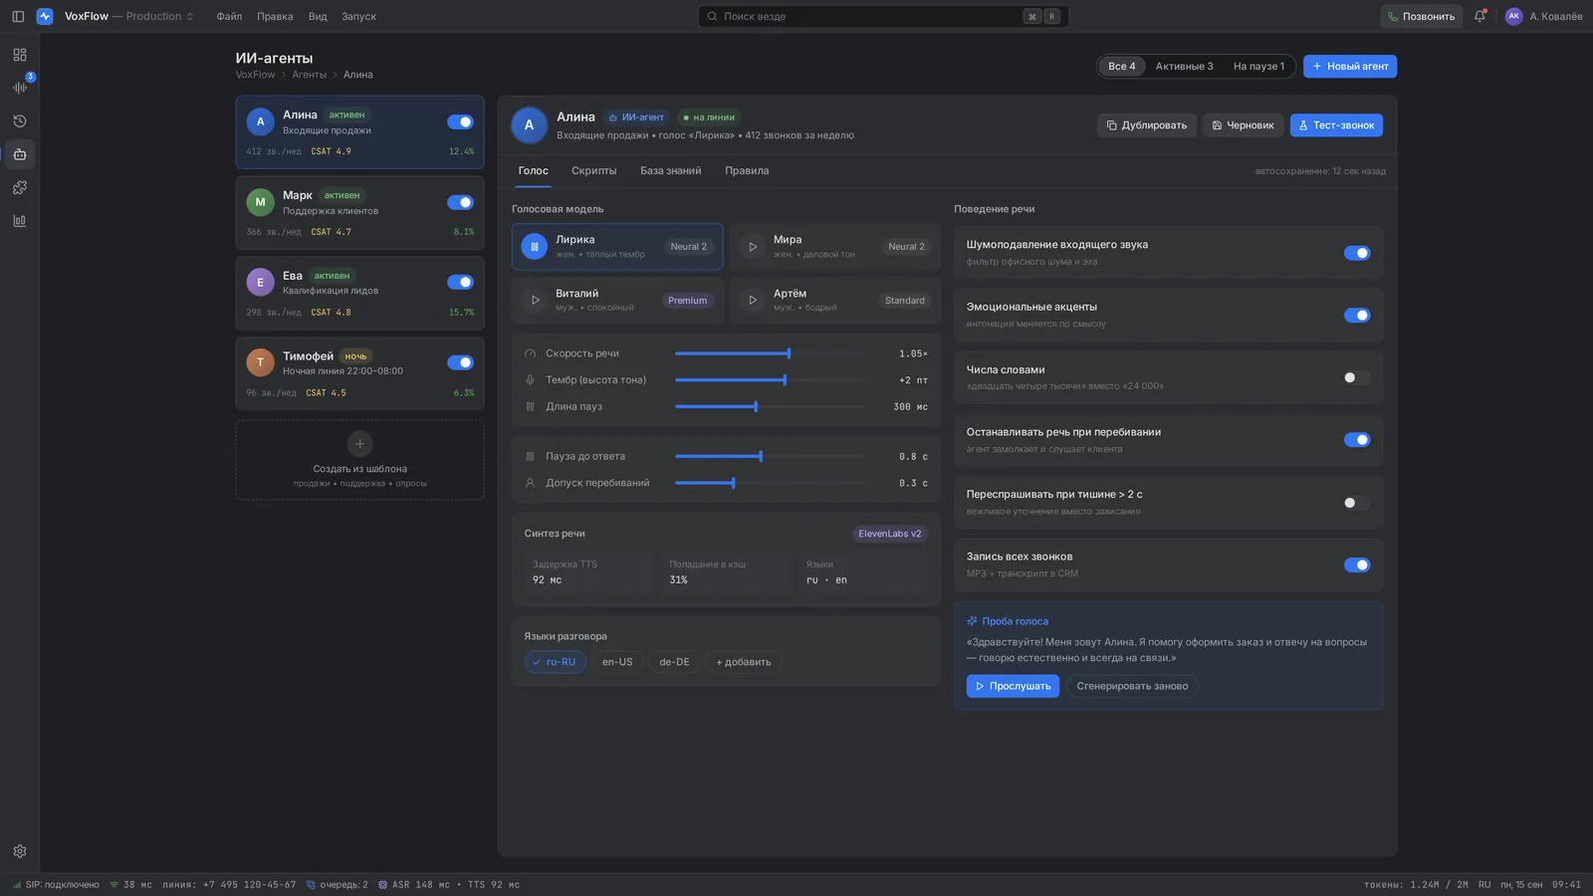Click plus icon to create from template
Viewport: 1593px width, 896px height.
359,444
